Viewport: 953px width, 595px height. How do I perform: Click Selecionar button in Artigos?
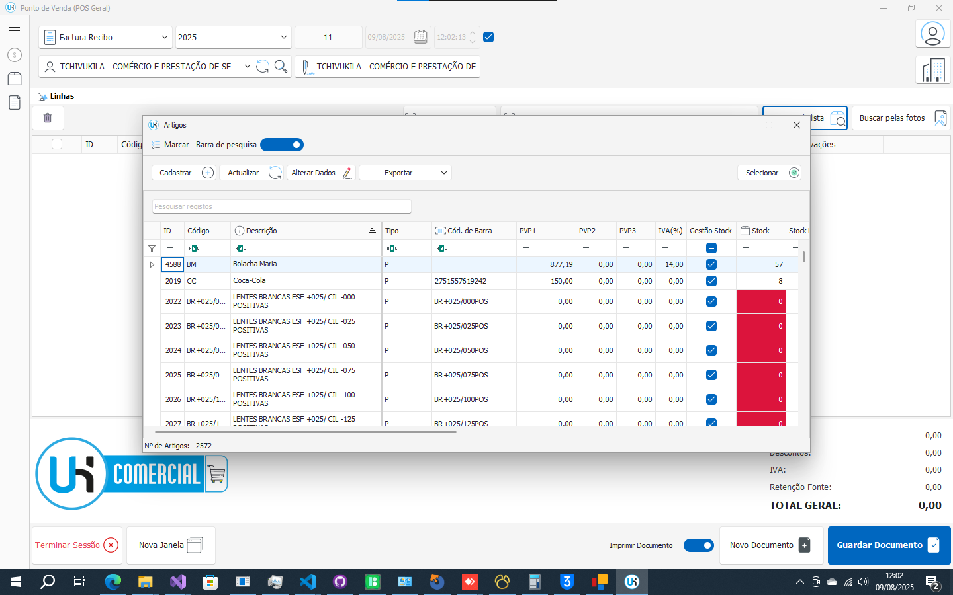tap(770, 173)
